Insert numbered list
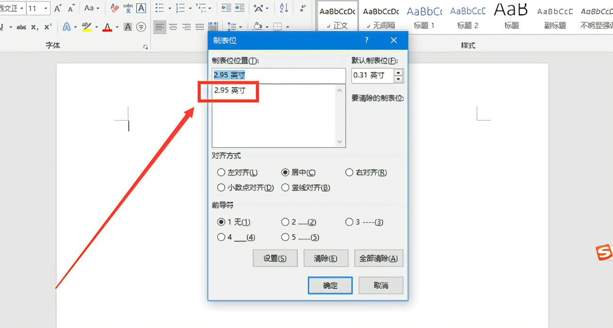The height and width of the screenshot is (328, 613). [x=180, y=8]
